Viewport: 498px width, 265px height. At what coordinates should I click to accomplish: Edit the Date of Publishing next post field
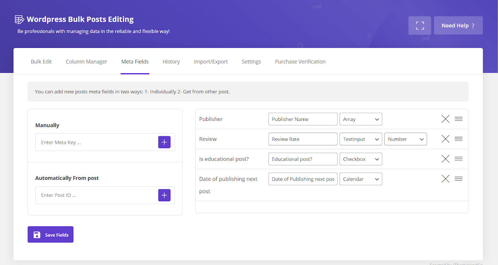tap(303, 179)
